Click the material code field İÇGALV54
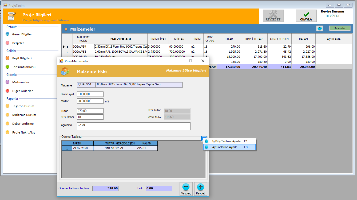The width and height of the screenshot is (357, 200). 86,85
